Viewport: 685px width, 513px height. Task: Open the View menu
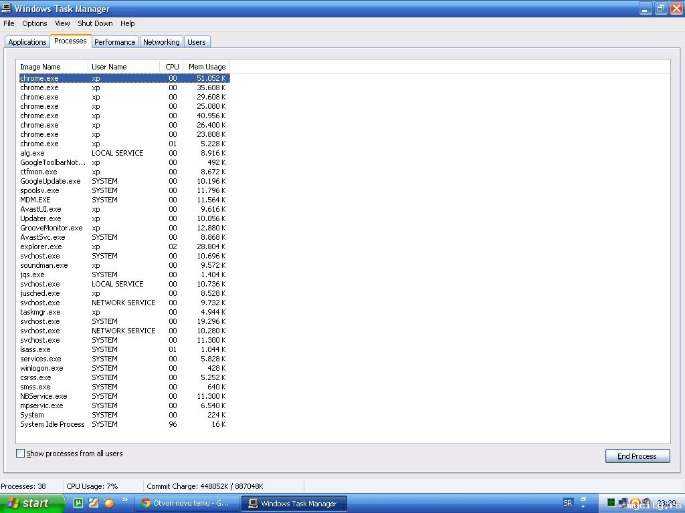point(62,23)
